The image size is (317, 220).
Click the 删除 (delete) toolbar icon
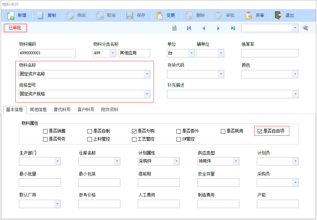pos(189,15)
